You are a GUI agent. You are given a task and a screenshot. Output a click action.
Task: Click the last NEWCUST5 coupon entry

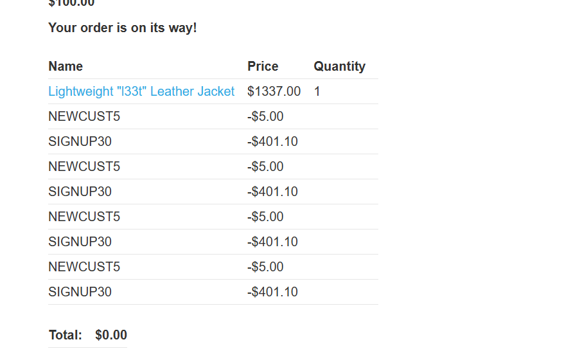coord(84,267)
